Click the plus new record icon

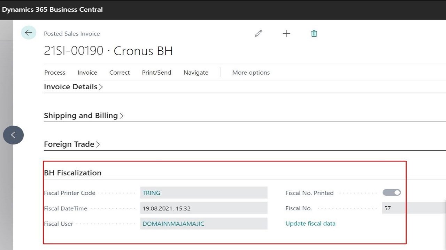point(286,33)
